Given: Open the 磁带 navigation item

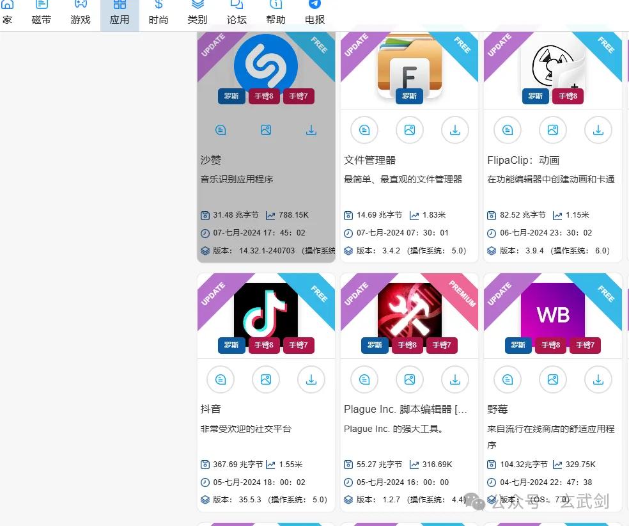Looking at the screenshot, I should coord(42,13).
